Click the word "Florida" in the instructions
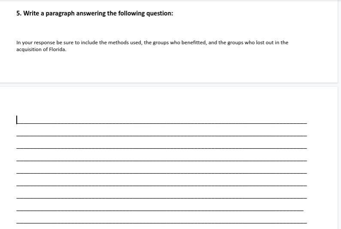This screenshot has width=341, height=229. tap(58, 49)
